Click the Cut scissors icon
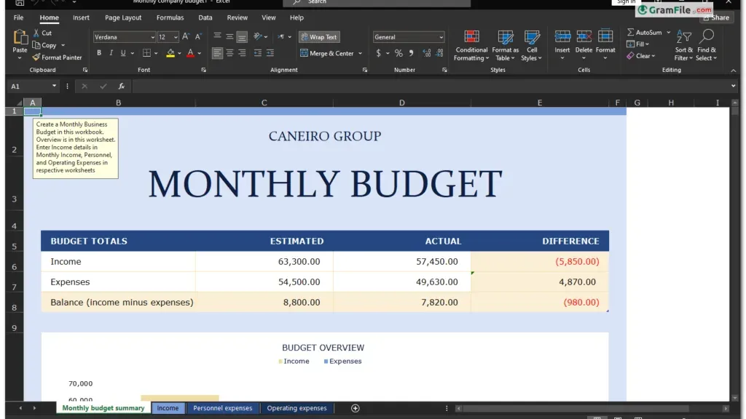The width and height of the screenshot is (746, 419). [36, 33]
